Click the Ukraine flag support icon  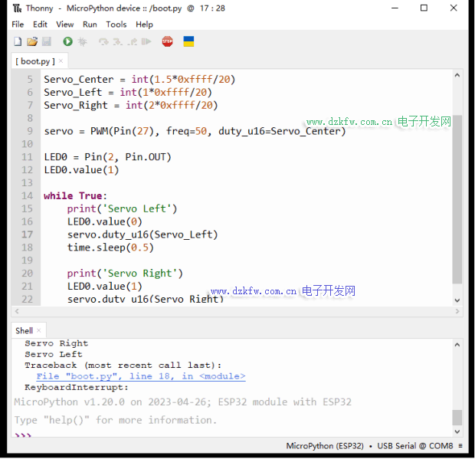(x=188, y=41)
